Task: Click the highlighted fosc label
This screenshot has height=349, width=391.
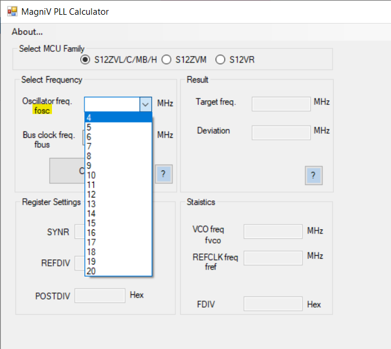Action: (x=42, y=110)
